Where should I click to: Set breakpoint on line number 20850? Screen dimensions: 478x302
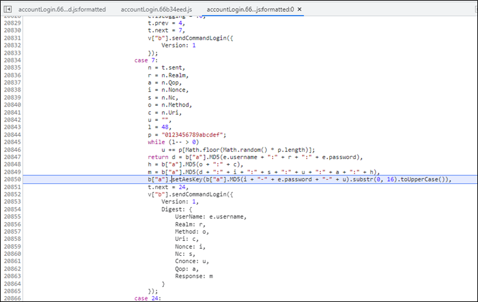point(12,179)
